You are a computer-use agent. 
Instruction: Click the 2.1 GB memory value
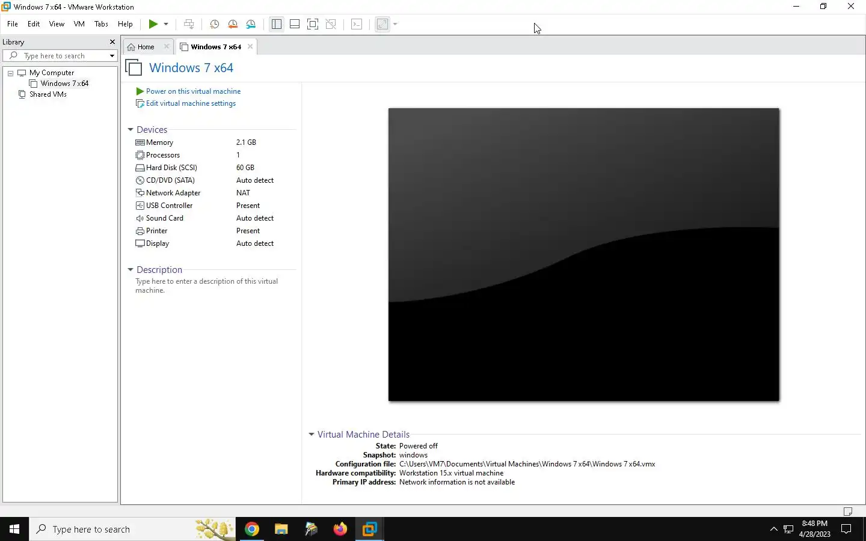click(x=246, y=142)
